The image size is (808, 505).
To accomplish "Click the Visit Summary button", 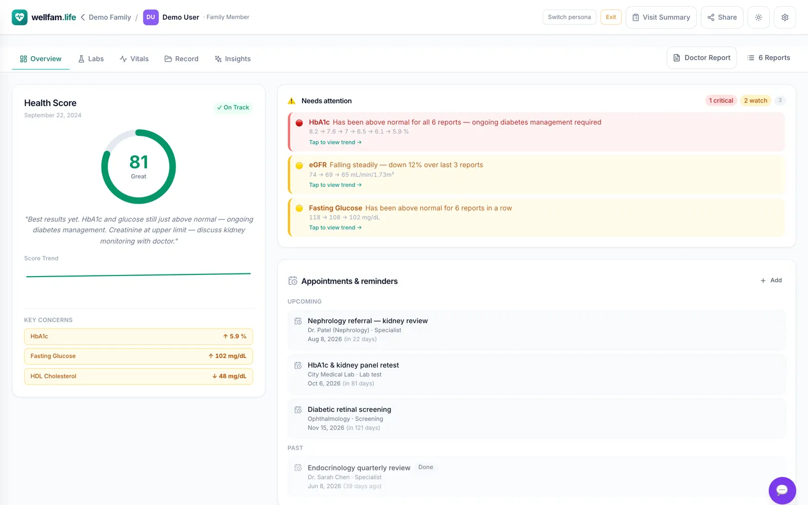I will [661, 17].
